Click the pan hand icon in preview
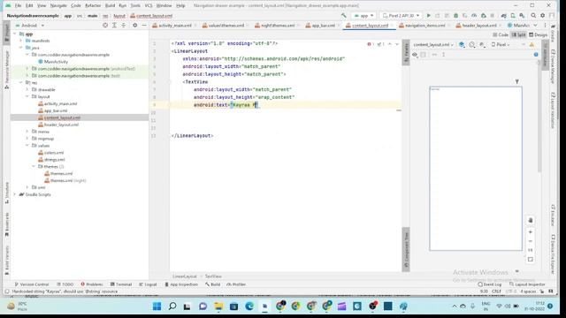This screenshot has width=566, height=318. coord(531,220)
